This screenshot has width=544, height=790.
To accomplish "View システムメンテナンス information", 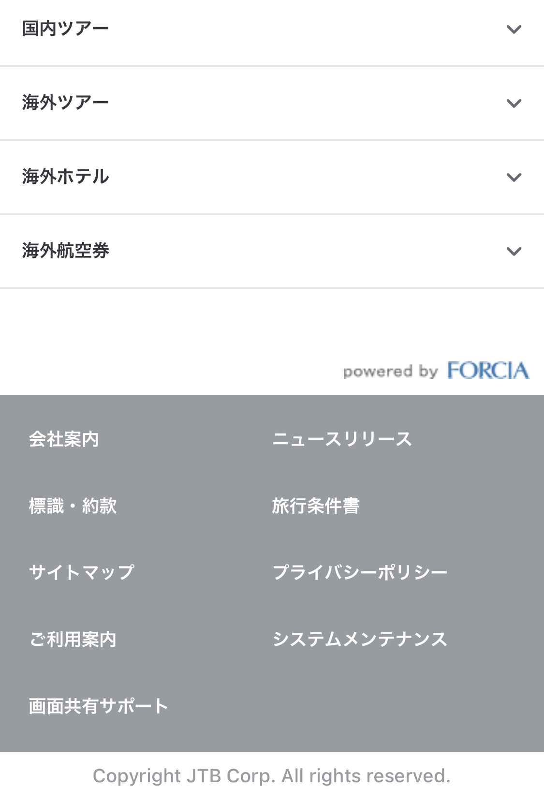I will pyautogui.click(x=360, y=639).
